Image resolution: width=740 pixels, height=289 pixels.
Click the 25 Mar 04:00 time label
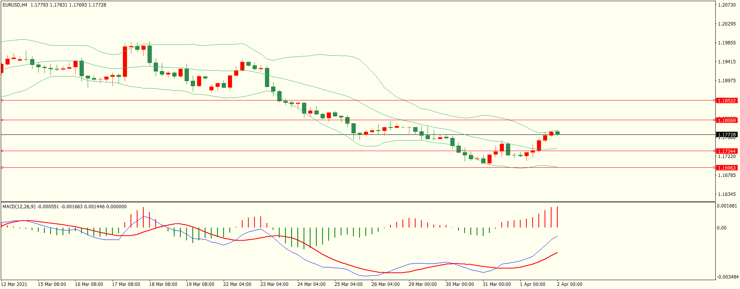[x=348, y=284]
